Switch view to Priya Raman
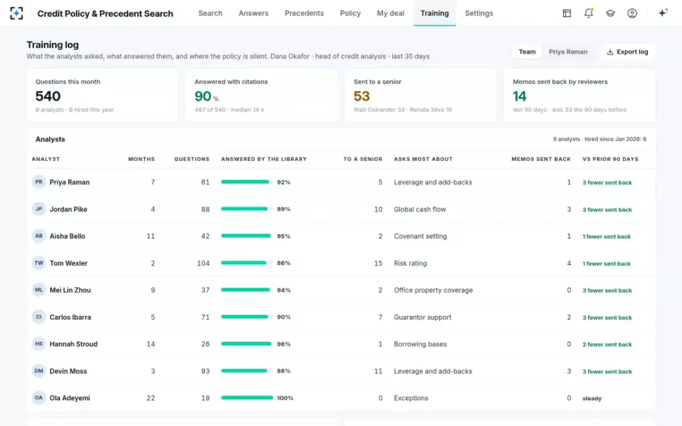The height and width of the screenshot is (426, 682). tap(568, 52)
